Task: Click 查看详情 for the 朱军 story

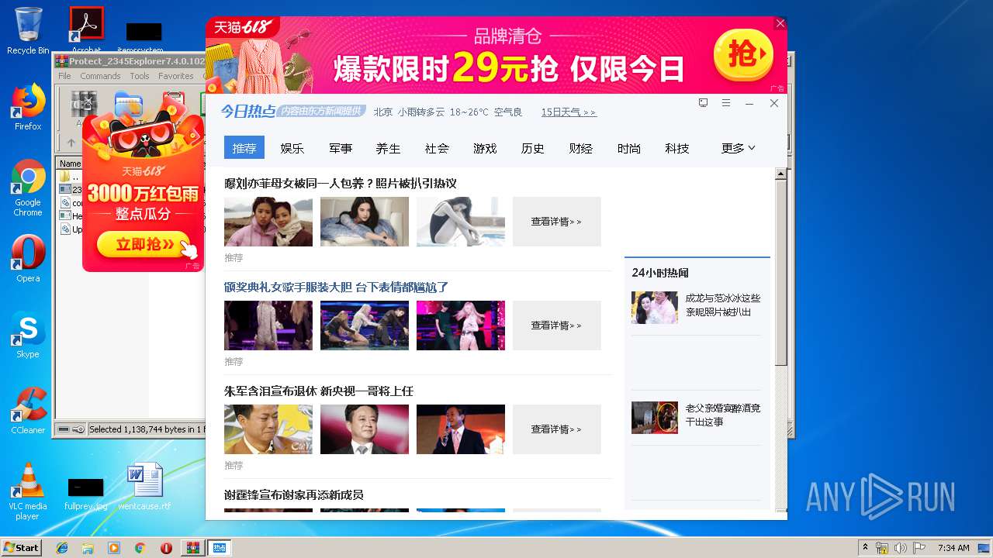Action: 556,429
